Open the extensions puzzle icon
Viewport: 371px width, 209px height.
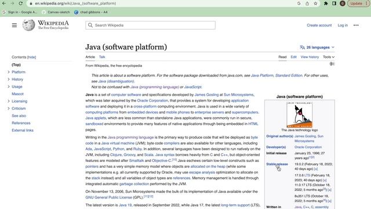(326, 3)
